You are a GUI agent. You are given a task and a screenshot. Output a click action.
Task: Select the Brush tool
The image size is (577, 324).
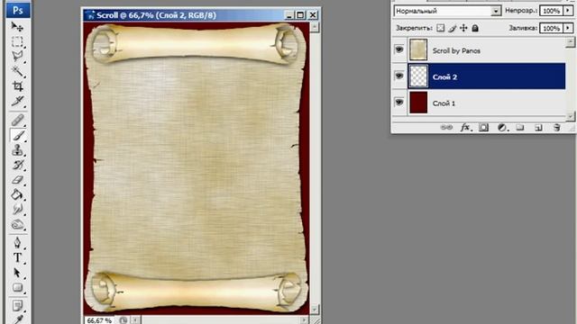pyautogui.click(x=17, y=135)
